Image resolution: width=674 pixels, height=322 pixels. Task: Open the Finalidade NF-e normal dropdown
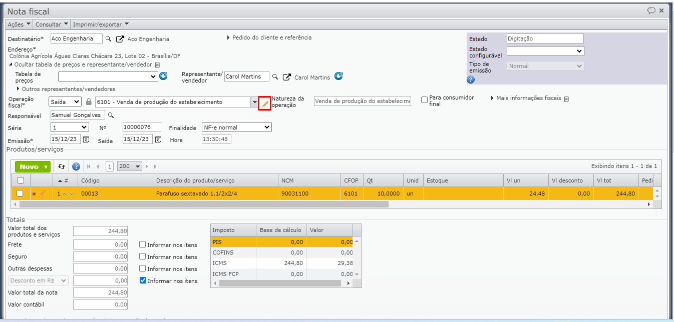237,127
